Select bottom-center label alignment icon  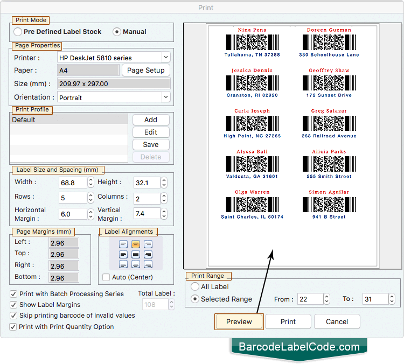(x=136, y=264)
